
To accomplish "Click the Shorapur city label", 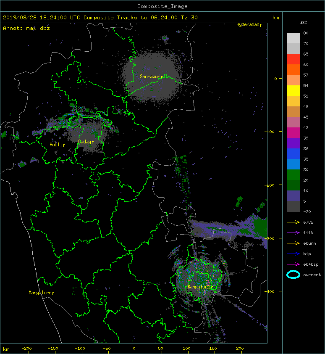I will tap(150, 77).
